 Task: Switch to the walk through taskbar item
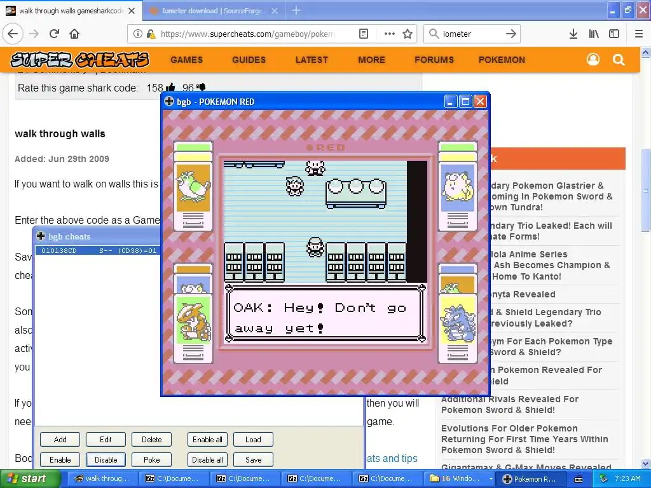coord(101,479)
